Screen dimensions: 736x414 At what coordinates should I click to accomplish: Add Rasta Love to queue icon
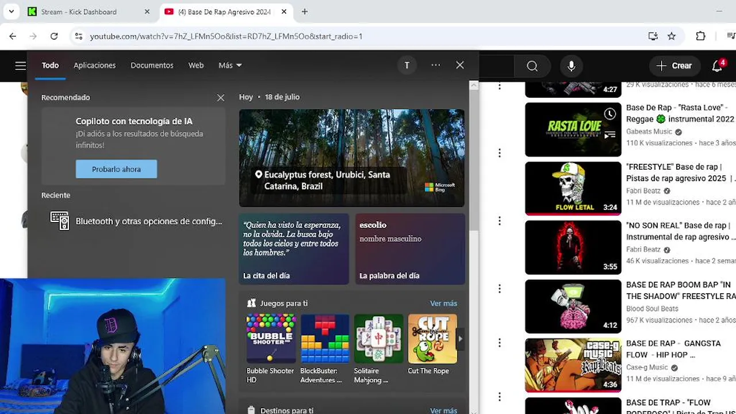(x=609, y=135)
